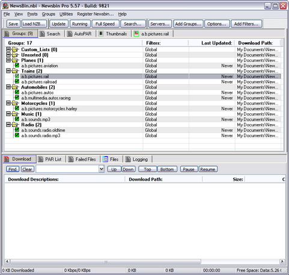Collapse the Motorcycles tree node
Screen dimensions: 289x275
pyautogui.click(x=8, y=103)
